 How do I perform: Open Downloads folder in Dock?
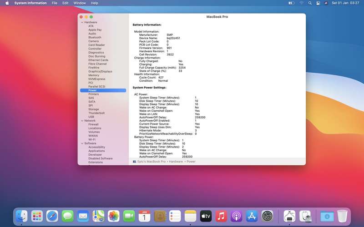click(x=327, y=217)
